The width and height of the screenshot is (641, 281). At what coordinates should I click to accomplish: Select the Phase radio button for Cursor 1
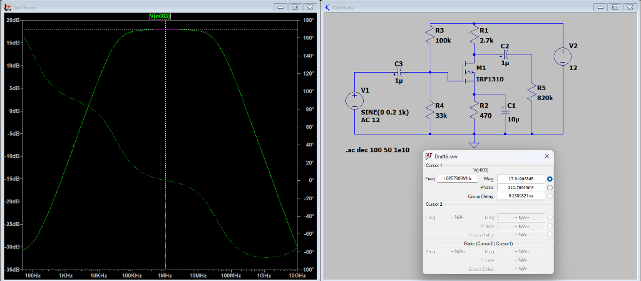tap(550, 187)
